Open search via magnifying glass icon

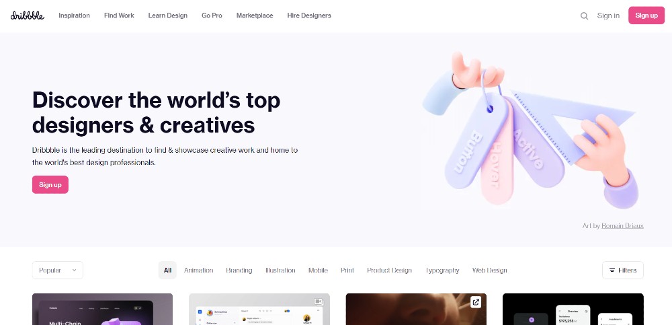click(x=584, y=16)
